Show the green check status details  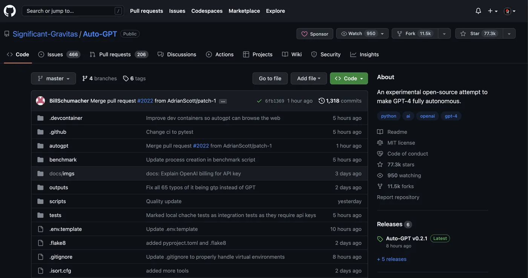(259, 101)
